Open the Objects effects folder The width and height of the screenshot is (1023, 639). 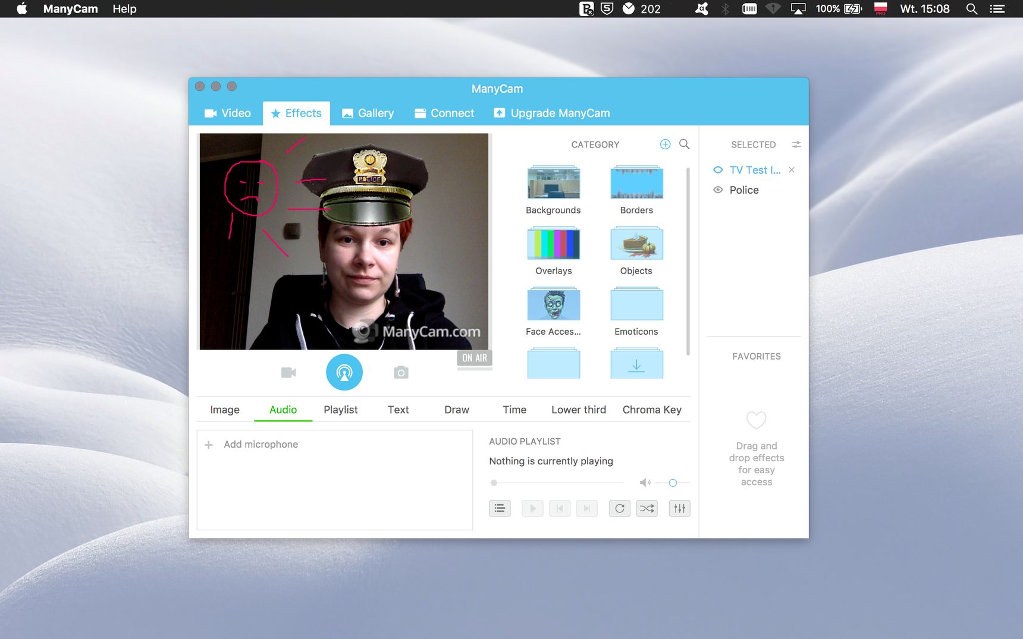tap(636, 243)
